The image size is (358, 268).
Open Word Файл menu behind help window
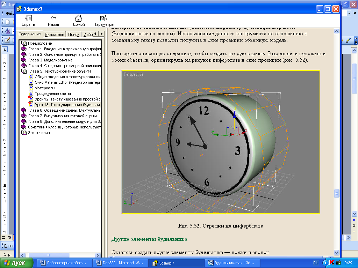point(10,13)
